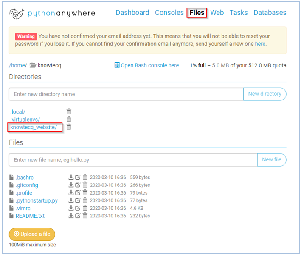Viewport: 301px width, 256px height.
Task: Download the .vimrc file
Action: (71, 208)
